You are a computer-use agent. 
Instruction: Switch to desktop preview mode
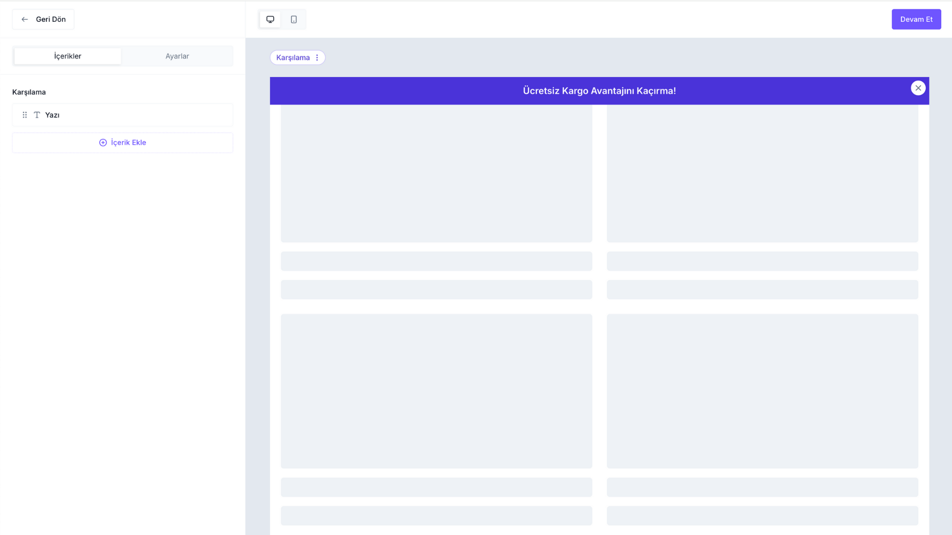[270, 19]
